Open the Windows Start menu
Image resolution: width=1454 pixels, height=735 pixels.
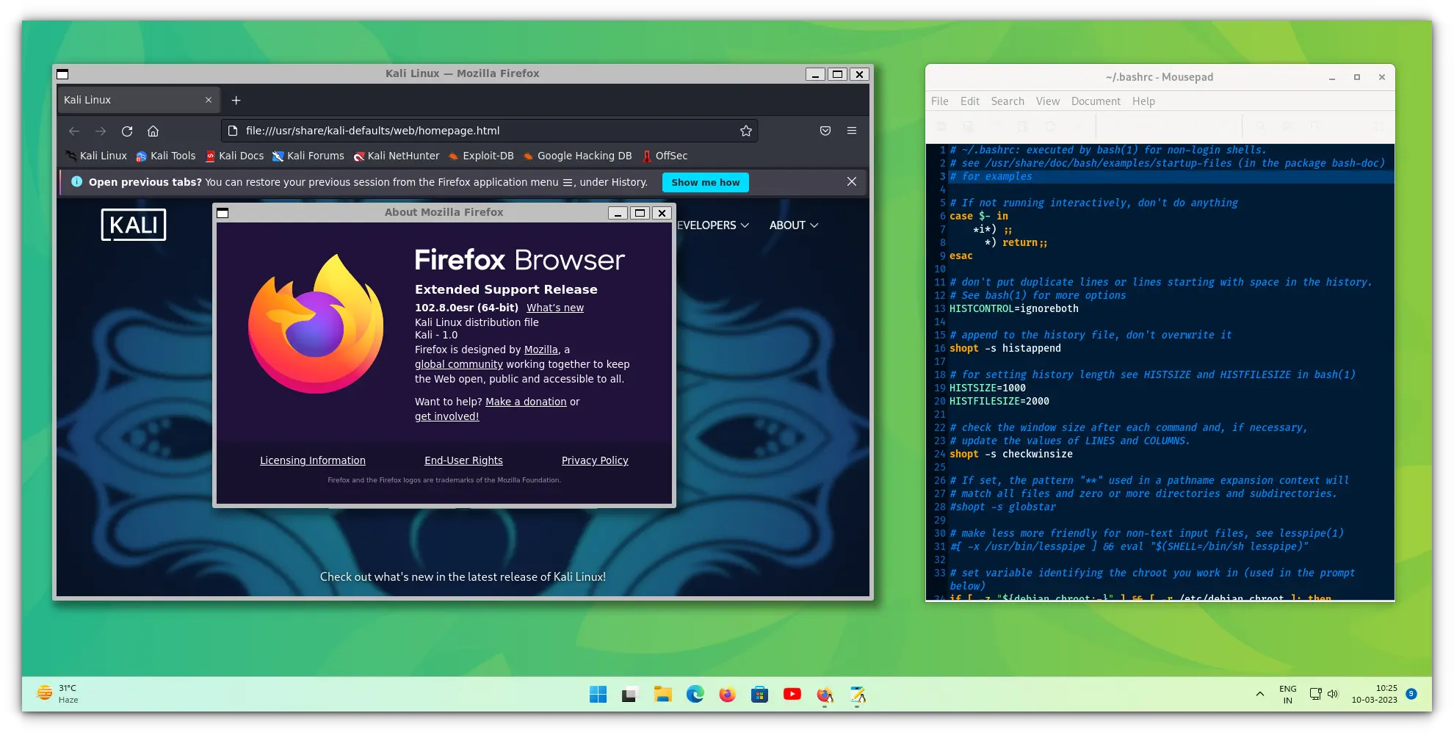coord(598,695)
